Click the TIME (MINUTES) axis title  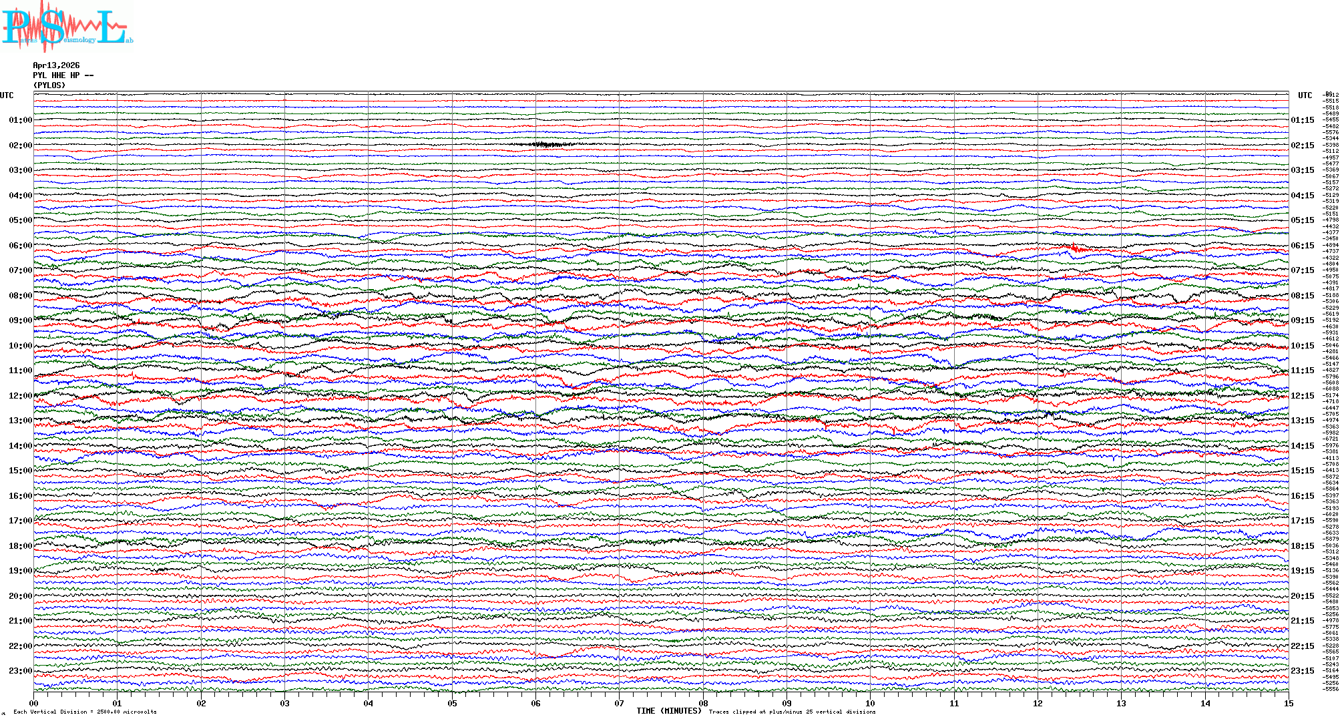(x=669, y=711)
